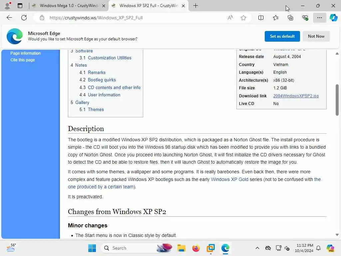Open the user profile icon
341x256 pixels.
[8, 6]
